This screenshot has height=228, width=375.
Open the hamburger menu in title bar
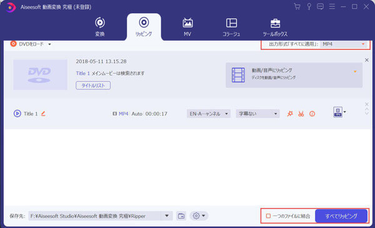(332, 7)
